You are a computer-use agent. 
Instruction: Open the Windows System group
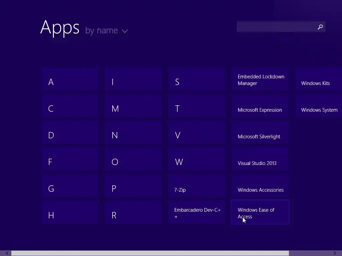tap(319, 106)
